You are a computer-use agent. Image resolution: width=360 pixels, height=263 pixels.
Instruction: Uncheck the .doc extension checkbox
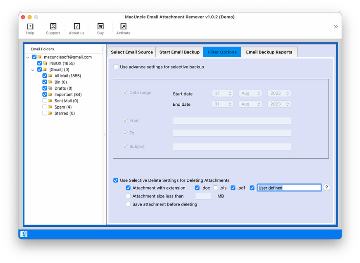pyautogui.click(x=197, y=188)
